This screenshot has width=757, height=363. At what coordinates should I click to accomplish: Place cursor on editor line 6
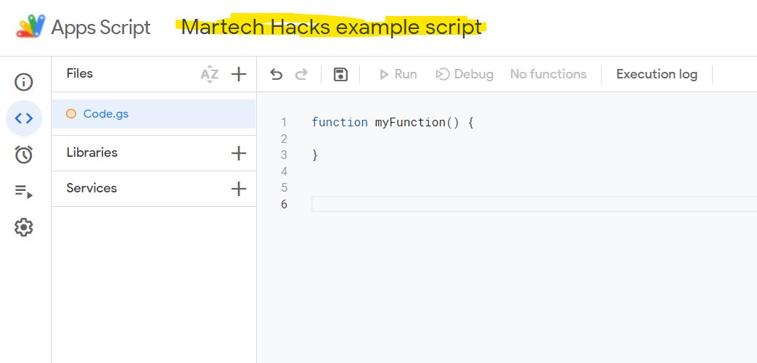[534, 204]
